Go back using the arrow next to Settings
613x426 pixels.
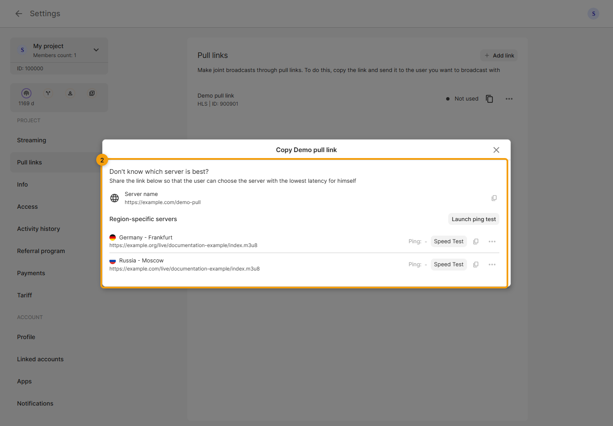19,14
